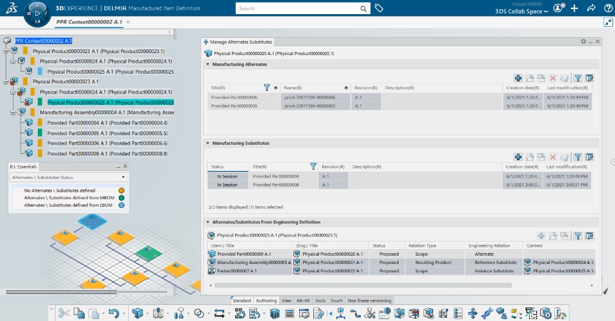The image size is (615, 321).
Task: Click the plus Add icon in top bar
Action: (574, 8)
